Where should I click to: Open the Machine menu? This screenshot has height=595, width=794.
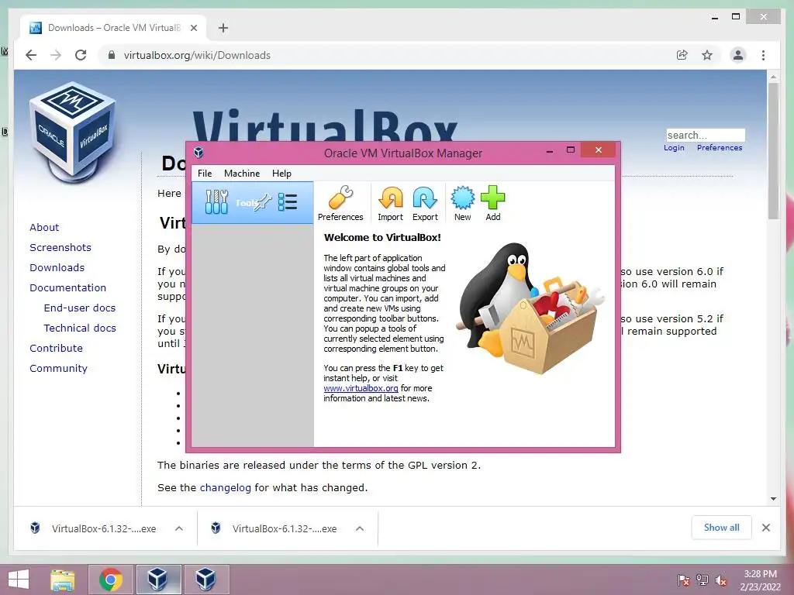tap(242, 174)
